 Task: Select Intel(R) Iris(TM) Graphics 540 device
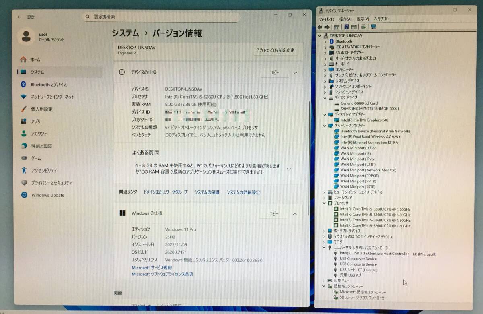(364, 120)
